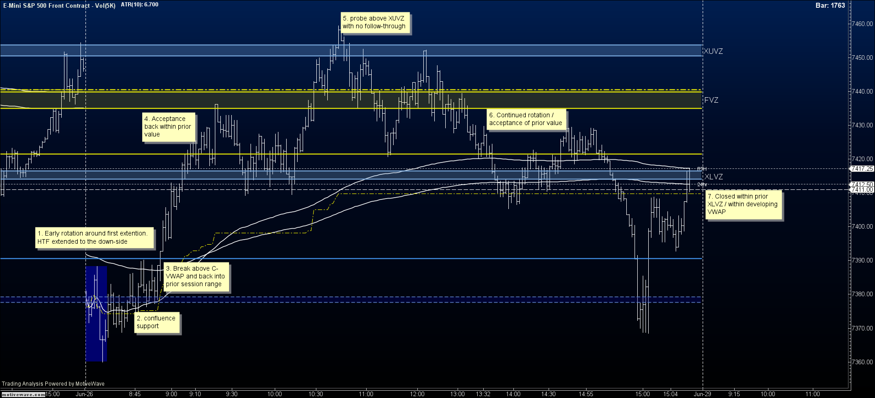The height and width of the screenshot is (398, 875).
Task: Select note '7. Closed within prior XLVZ'
Action: 744,204
